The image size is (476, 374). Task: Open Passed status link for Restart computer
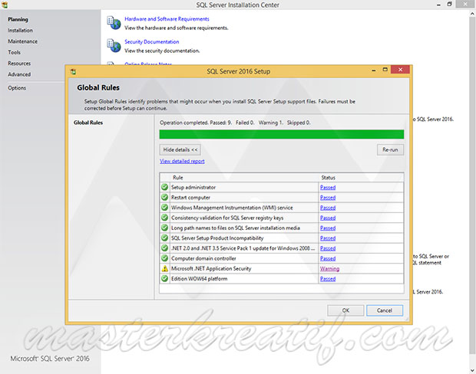click(328, 197)
